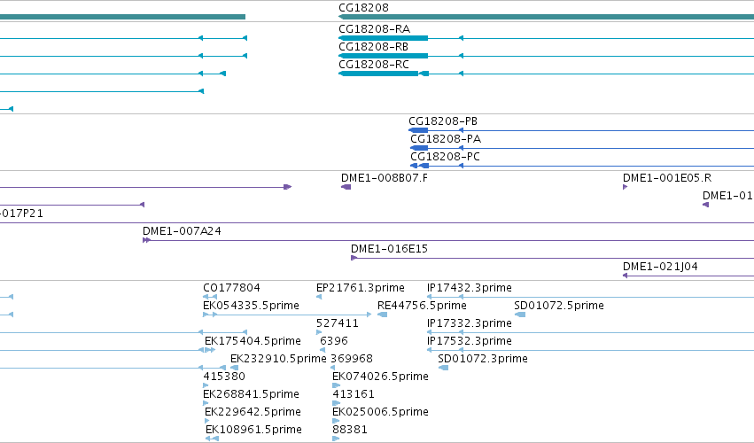Select the DME1-001E05.R feature arrow
This screenshot has height=443, width=754.
(626, 187)
